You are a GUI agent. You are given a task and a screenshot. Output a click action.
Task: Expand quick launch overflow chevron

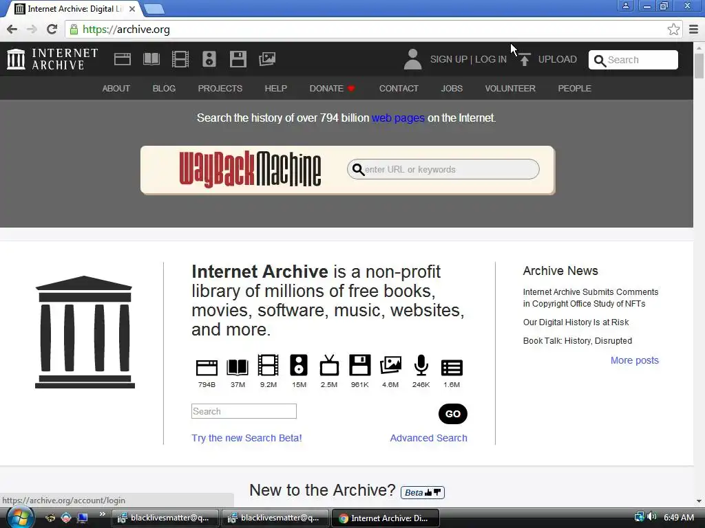(103, 514)
